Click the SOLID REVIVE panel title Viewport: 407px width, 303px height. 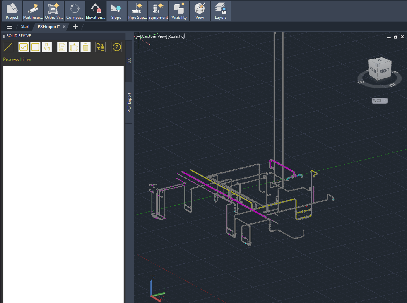click(x=19, y=36)
